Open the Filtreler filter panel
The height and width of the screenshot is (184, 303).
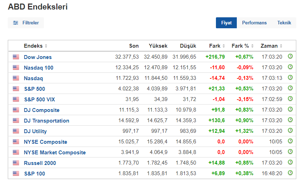point(26,23)
